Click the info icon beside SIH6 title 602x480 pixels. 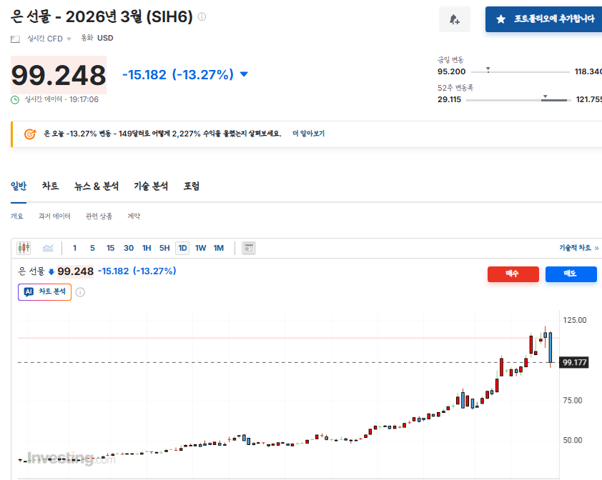pyautogui.click(x=202, y=17)
